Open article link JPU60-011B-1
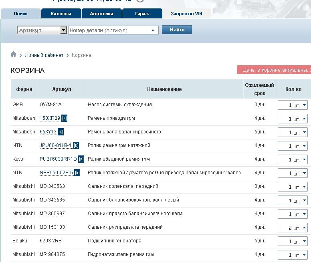 (x=56, y=145)
